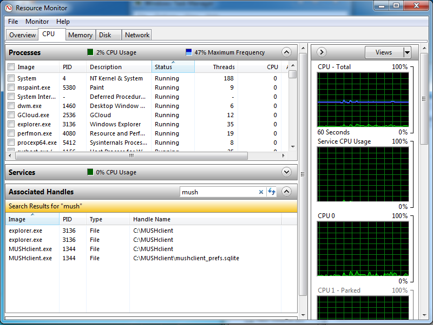
Task: Click the Search Results for "mush" banner
Action: click(x=151, y=206)
